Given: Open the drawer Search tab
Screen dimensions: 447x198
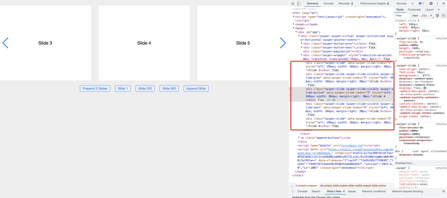Looking at the screenshot, I should 316,191.
